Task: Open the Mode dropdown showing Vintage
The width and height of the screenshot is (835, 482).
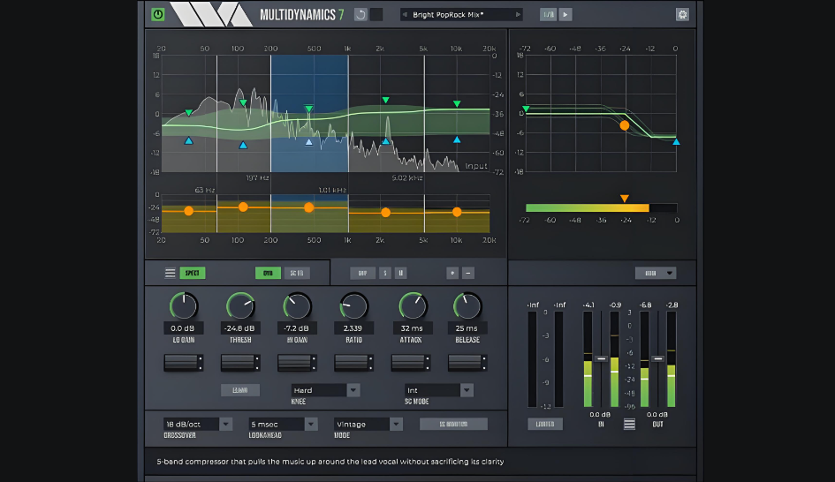Action: pos(368,424)
